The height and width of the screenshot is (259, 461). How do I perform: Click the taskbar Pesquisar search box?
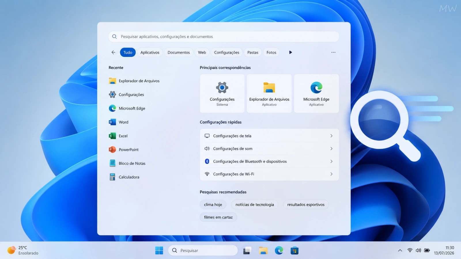tap(203, 250)
